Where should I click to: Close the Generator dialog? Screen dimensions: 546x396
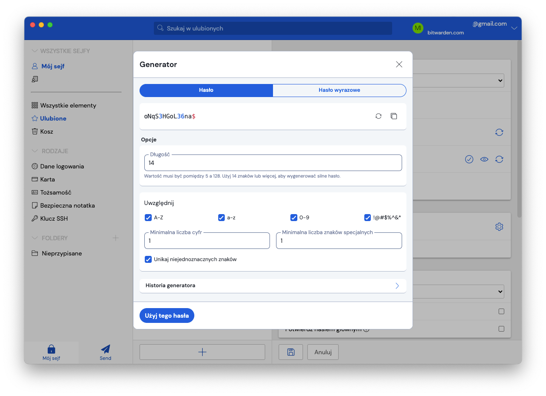tap(399, 64)
